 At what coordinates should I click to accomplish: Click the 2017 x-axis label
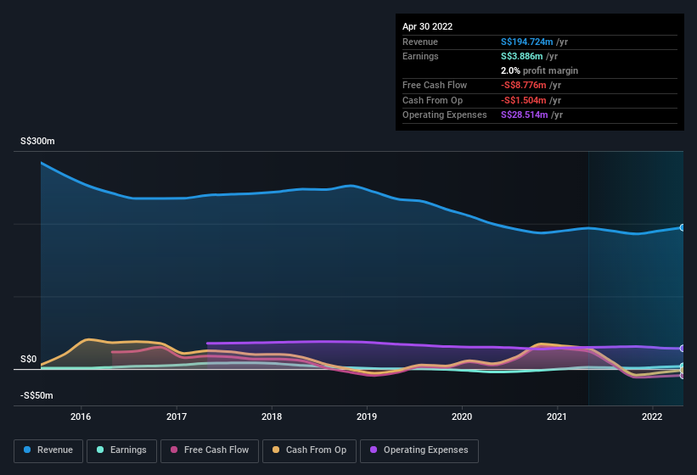point(177,416)
